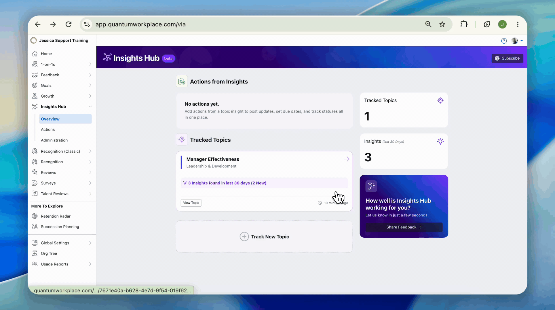Click the Jessica Support Training header
The image size is (555, 310).
64,40
